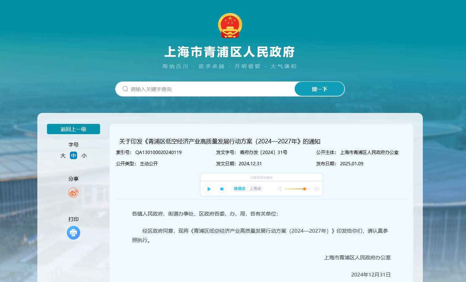The height and width of the screenshot is (282, 466).
Task: Click the document title about 低空经济产业
Action: [x=220, y=141]
